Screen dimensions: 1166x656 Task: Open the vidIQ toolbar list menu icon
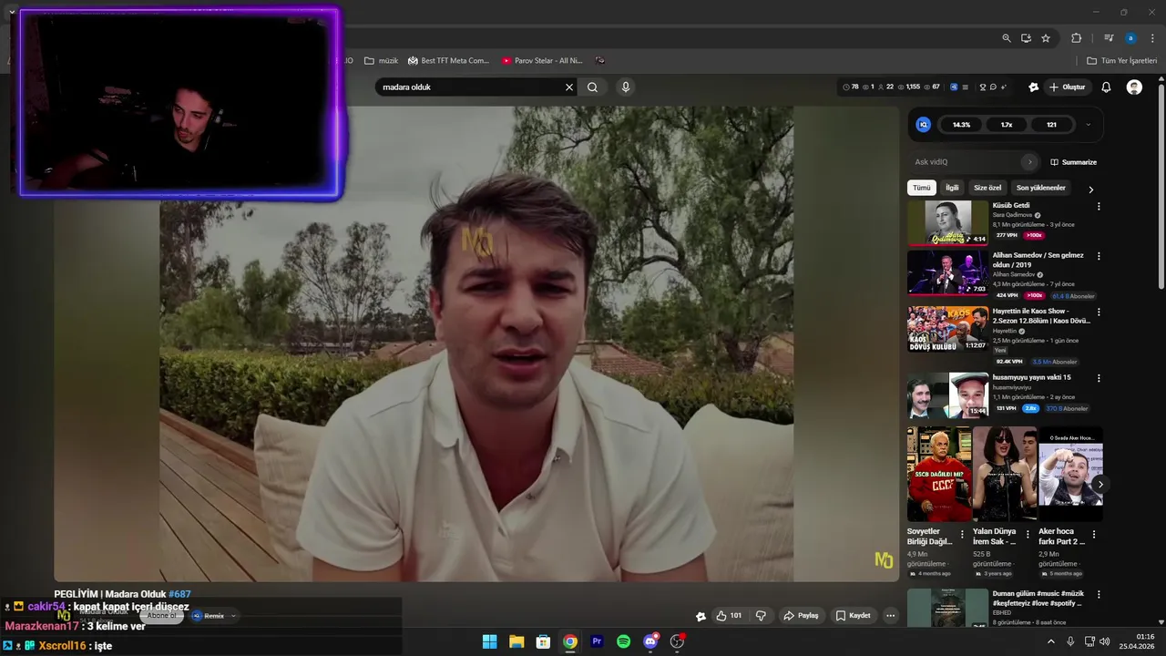965,87
